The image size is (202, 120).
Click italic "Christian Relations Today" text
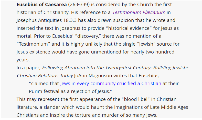(45, 75)
